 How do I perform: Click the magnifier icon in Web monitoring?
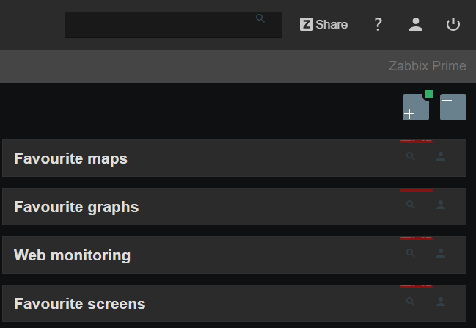411,253
